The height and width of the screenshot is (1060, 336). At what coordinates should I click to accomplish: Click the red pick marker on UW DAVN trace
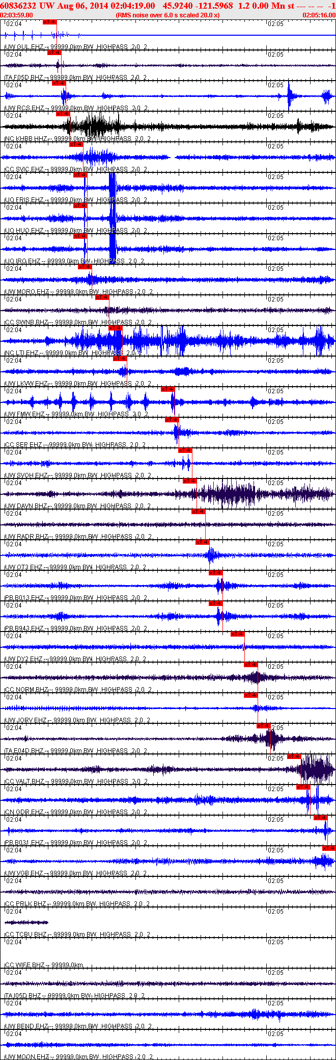190,481
